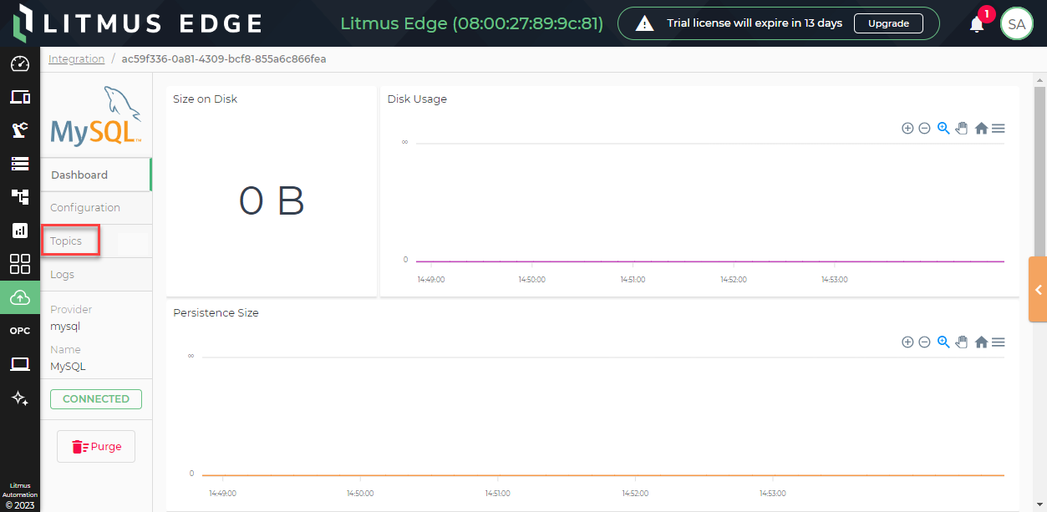Click the home reset icon on Persistence Size chart
This screenshot has height=512, width=1047.
tap(981, 342)
